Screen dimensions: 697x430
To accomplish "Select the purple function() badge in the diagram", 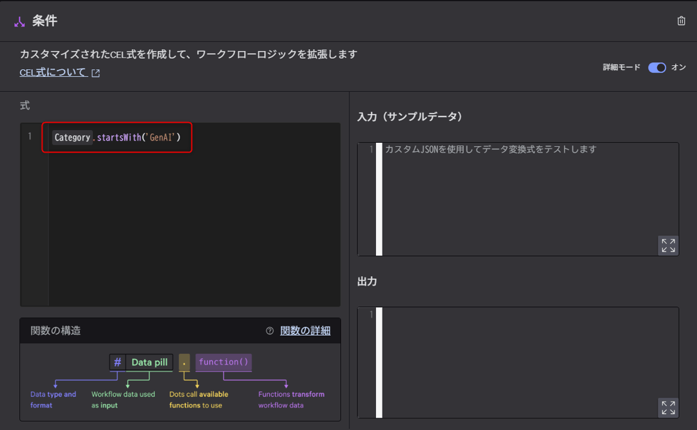I will pos(224,362).
